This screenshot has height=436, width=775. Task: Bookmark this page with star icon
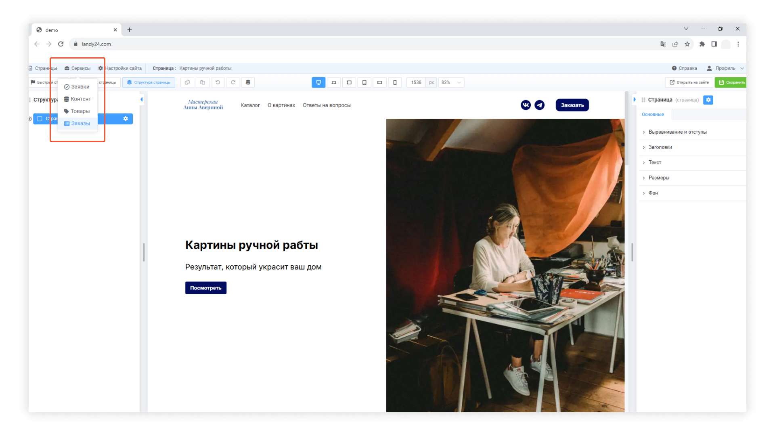click(x=687, y=44)
